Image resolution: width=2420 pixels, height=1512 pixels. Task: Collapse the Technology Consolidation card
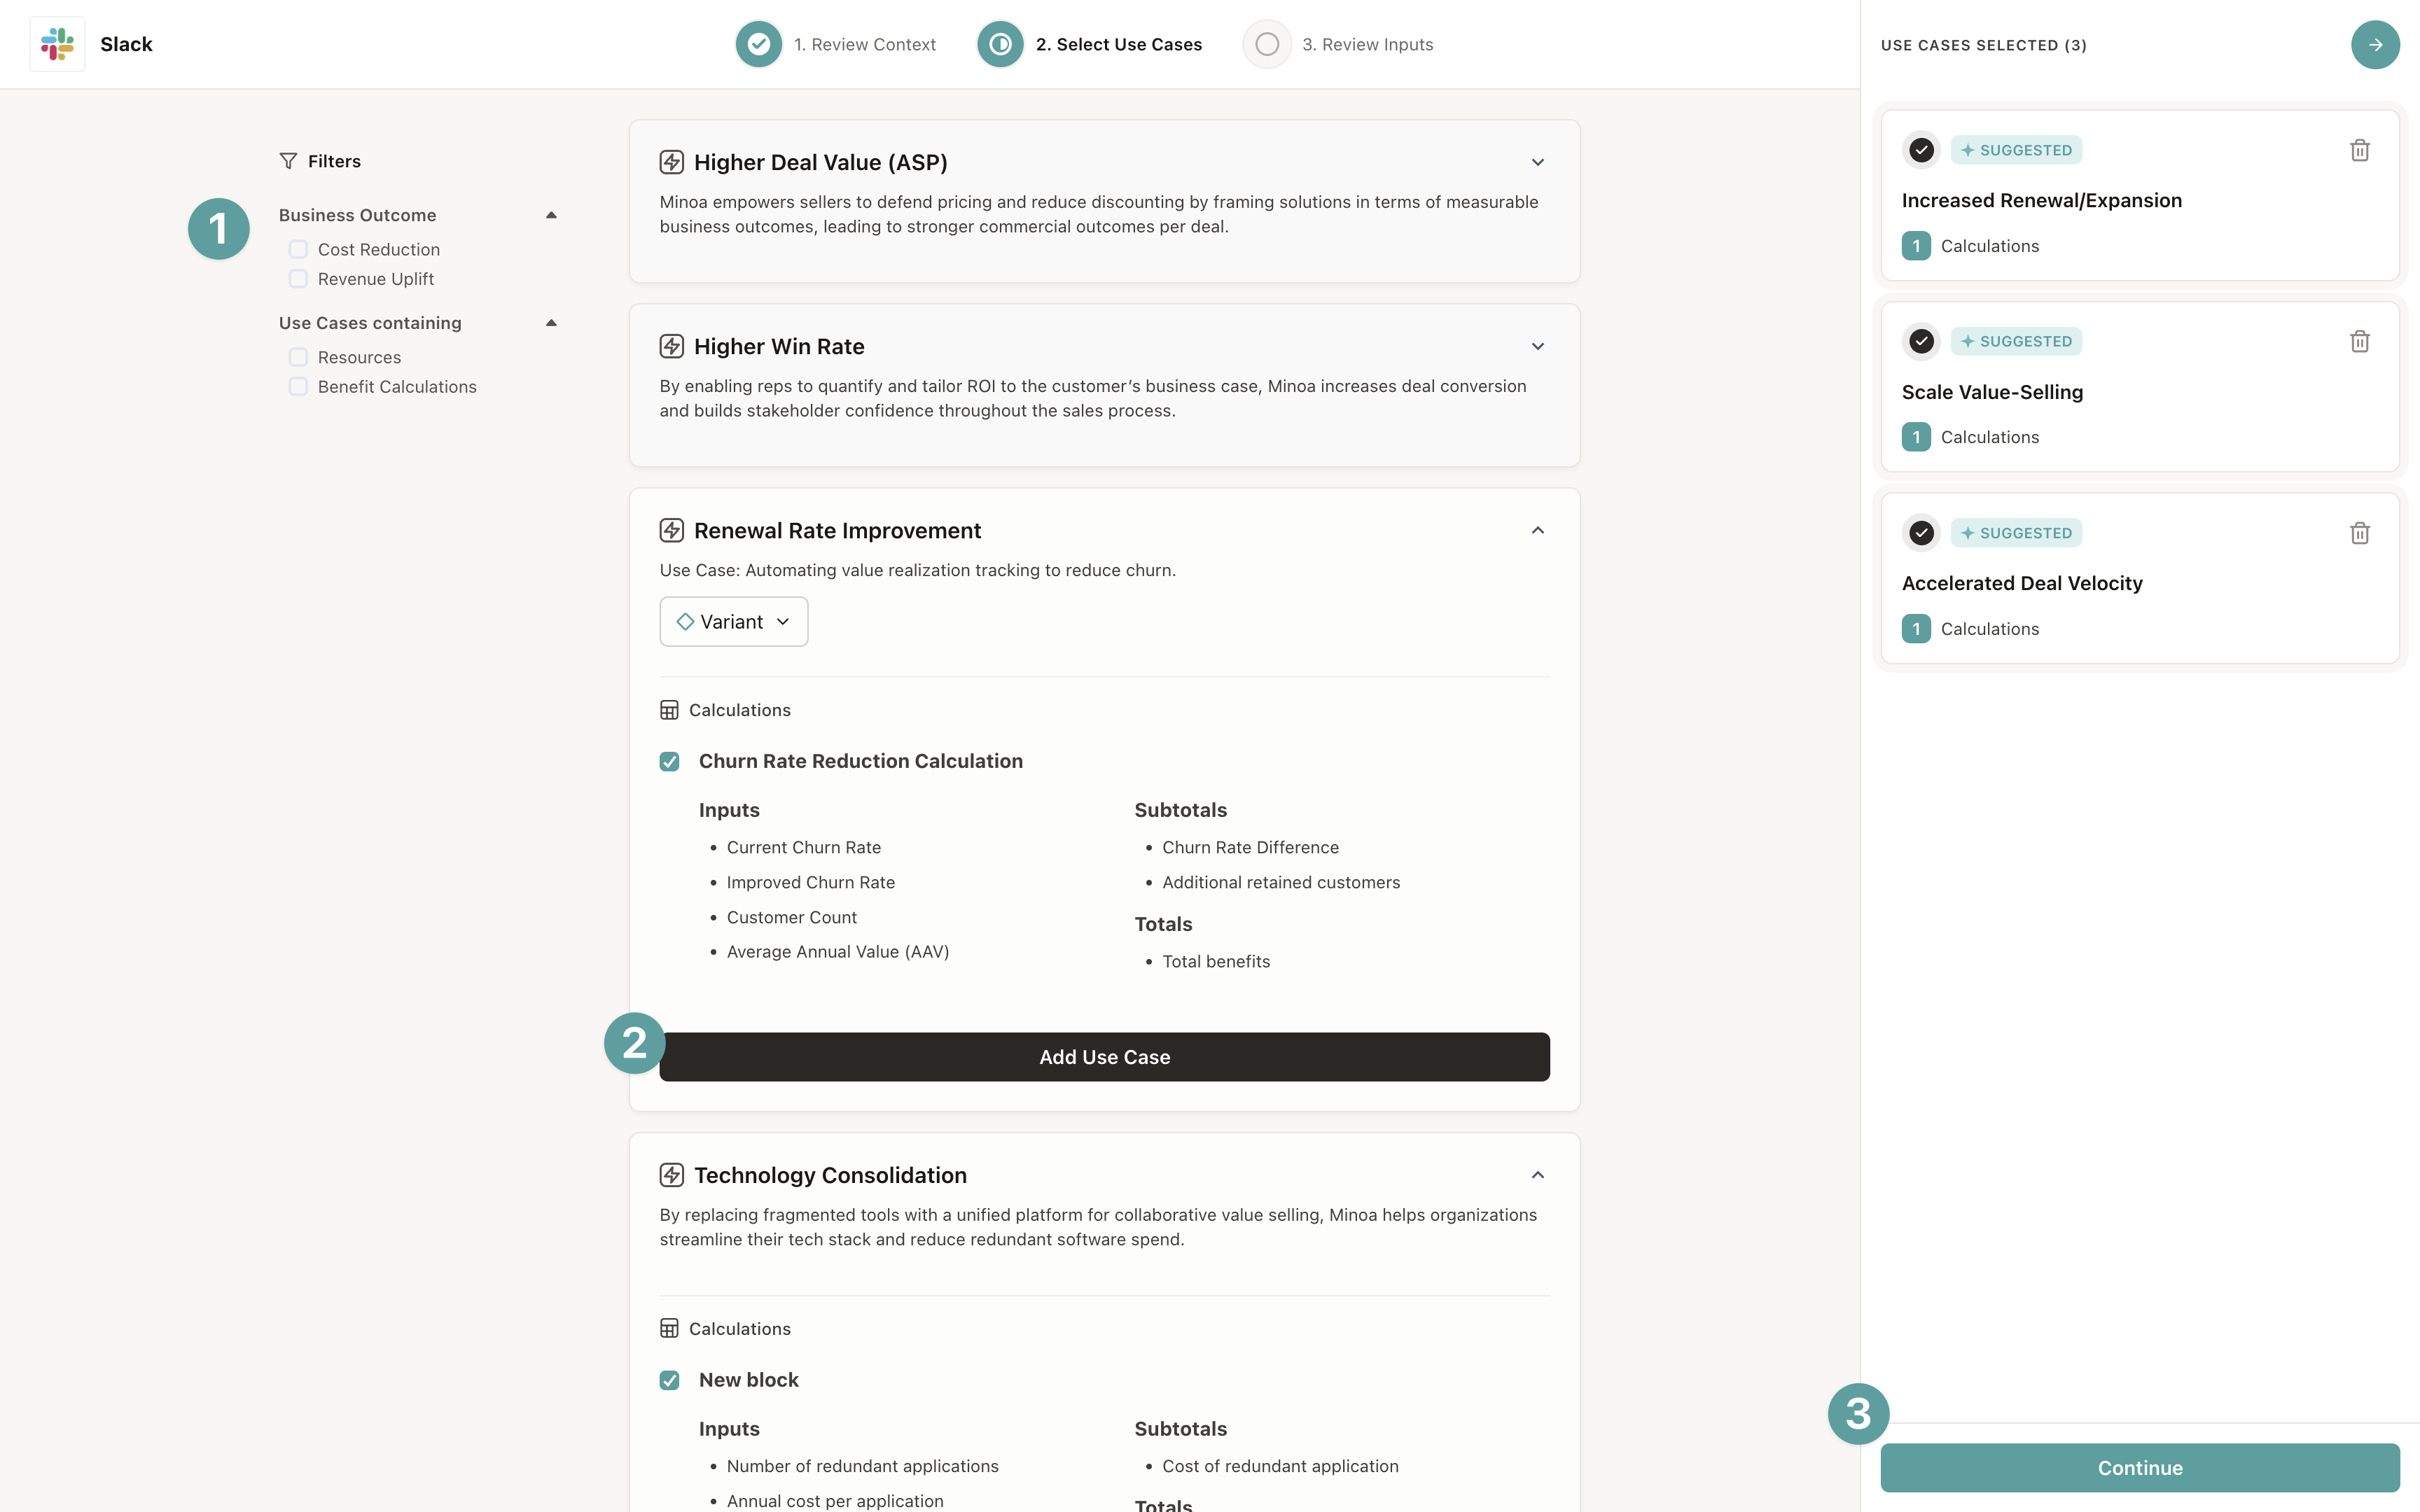(x=1537, y=1175)
